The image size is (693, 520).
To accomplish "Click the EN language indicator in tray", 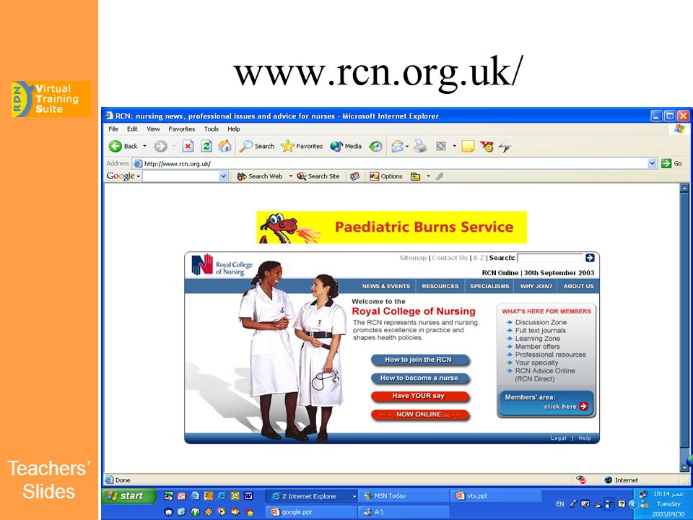I will (x=560, y=504).
